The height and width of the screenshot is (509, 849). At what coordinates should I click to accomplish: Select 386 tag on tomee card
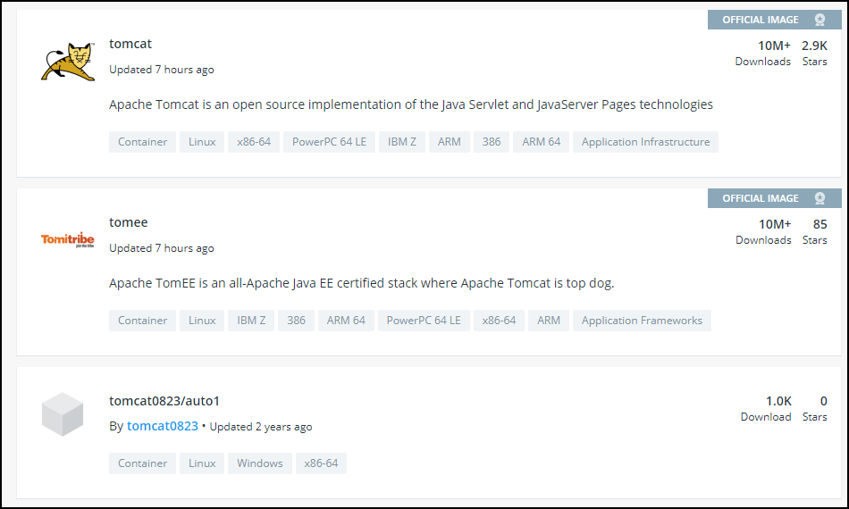click(296, 321)
